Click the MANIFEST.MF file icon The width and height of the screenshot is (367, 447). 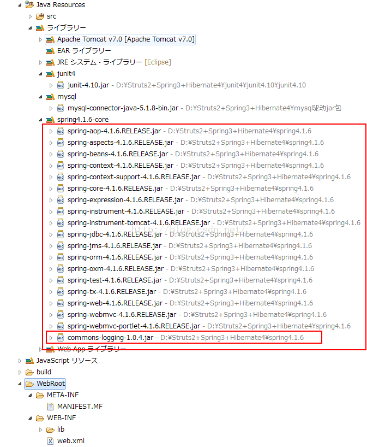coord(50,407)
